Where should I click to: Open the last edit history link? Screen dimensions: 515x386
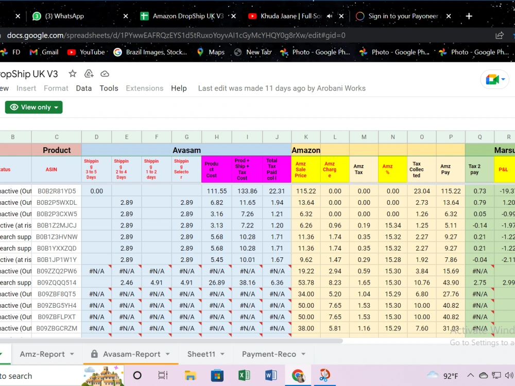pyautogui.click(x=282, y=89)
